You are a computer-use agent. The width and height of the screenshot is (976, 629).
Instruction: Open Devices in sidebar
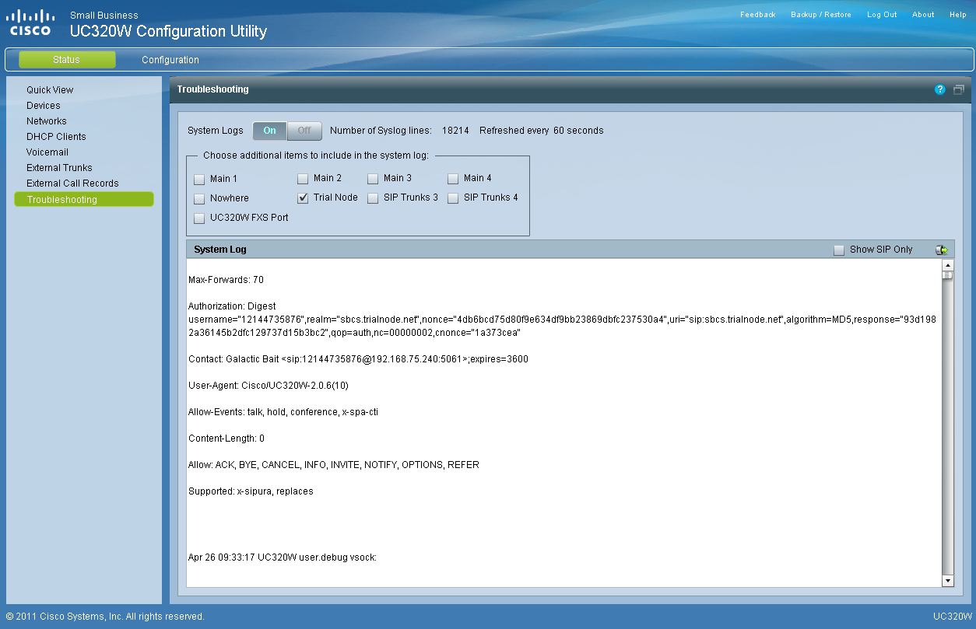[44, 106]
